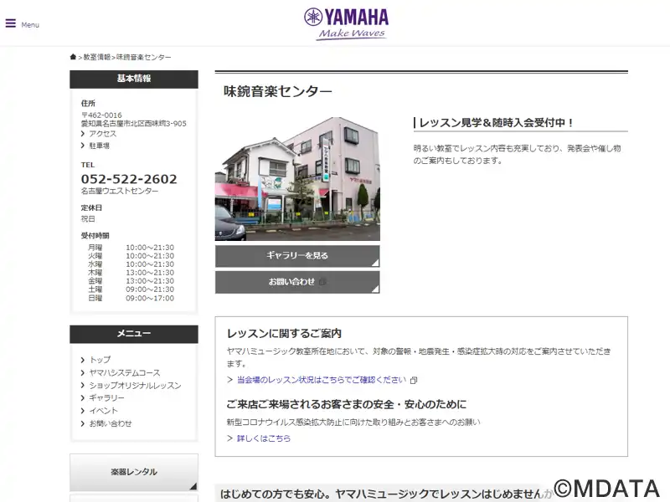This screenshot has height=502, width=670.
Task: Click 名古屋ウエストセンター text
Action: pyautogui.click(x=120, y=191)
